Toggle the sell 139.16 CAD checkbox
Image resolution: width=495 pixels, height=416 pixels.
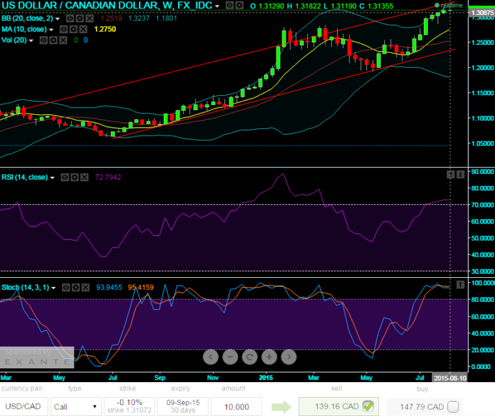click(368, 406)
